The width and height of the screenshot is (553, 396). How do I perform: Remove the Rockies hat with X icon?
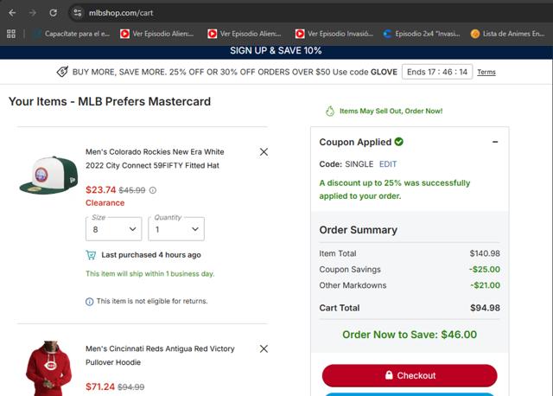pos(264,151)
